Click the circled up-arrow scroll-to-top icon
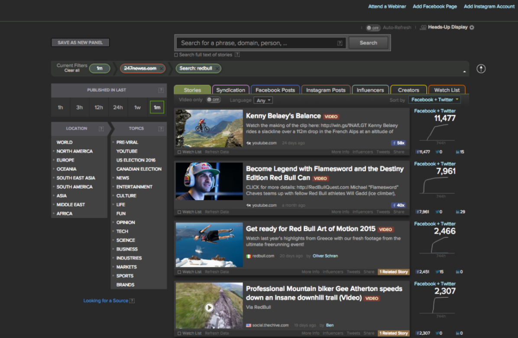Image resolution: width=518 pixels, height=338 pixels. 481,69
